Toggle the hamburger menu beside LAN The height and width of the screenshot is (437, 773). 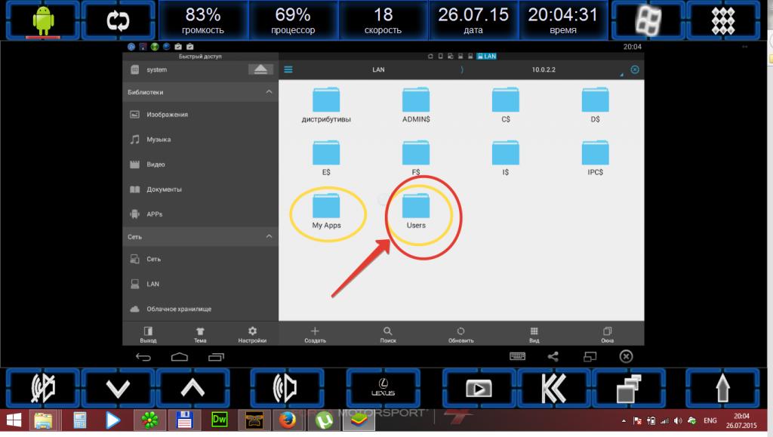(288, 69)
